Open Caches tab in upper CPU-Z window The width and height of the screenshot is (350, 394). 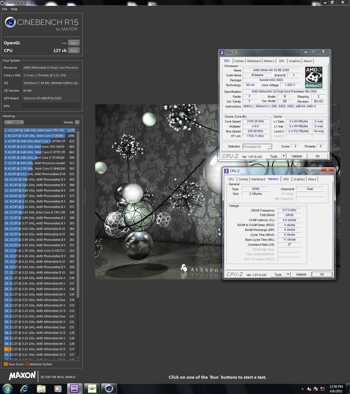(x=239, y=61)
